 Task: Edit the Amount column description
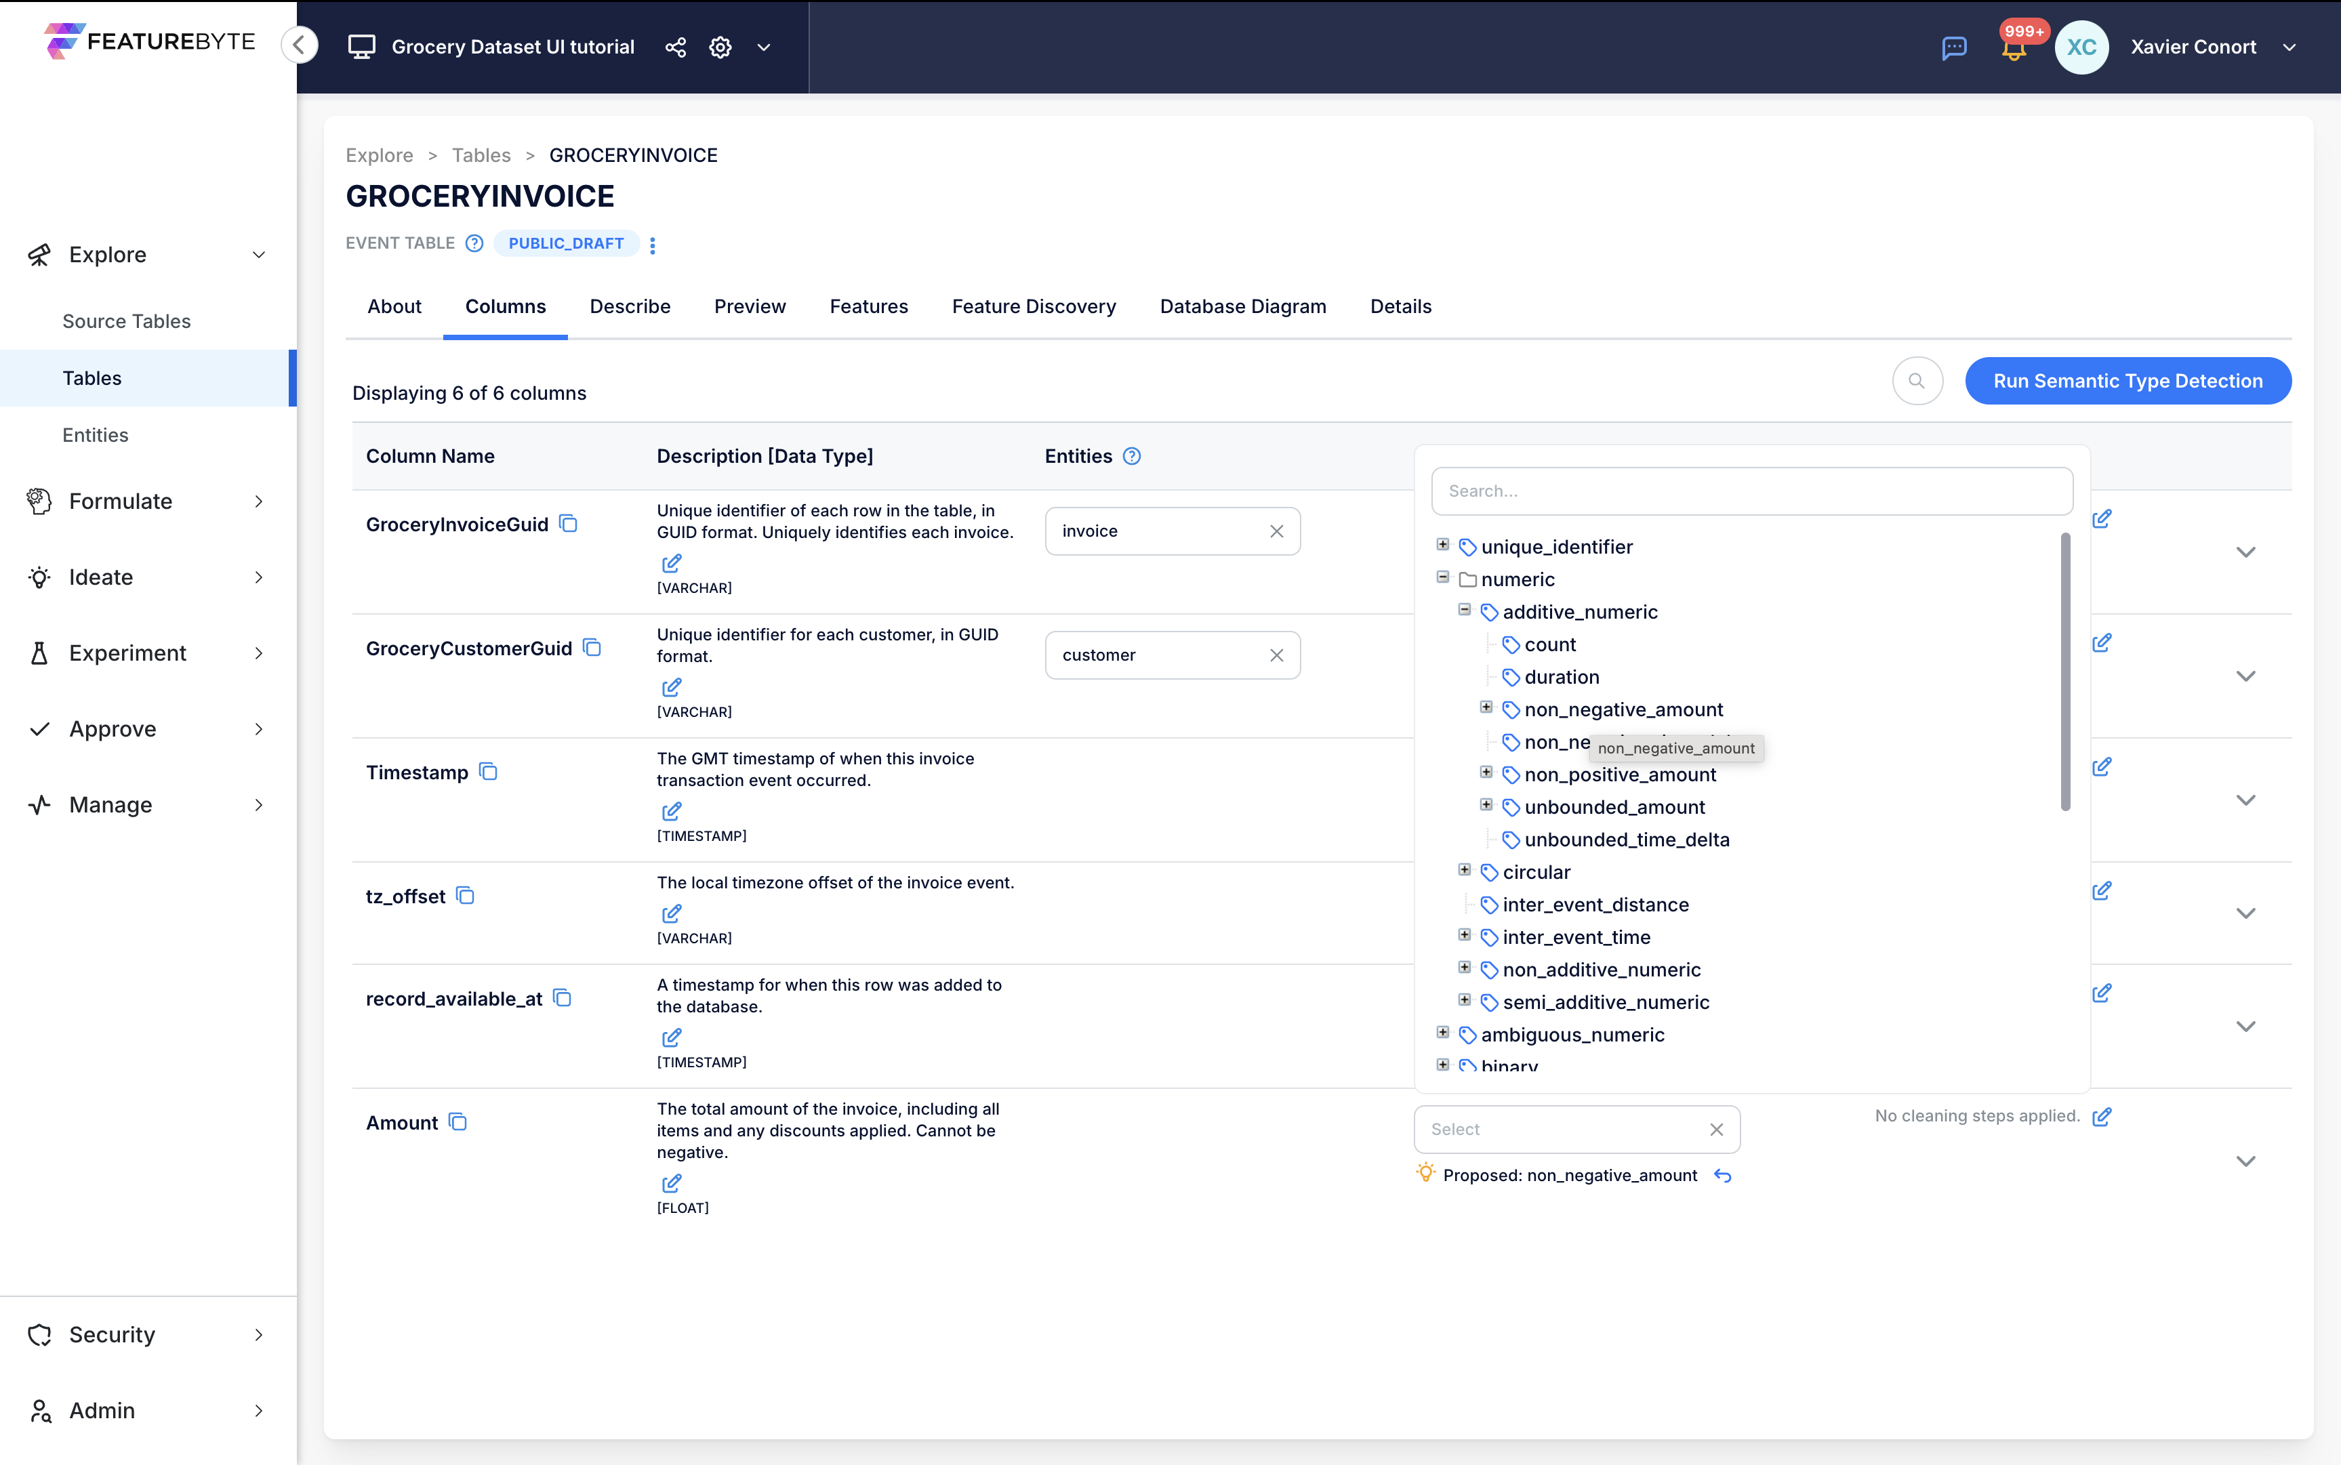point(672,1183)
